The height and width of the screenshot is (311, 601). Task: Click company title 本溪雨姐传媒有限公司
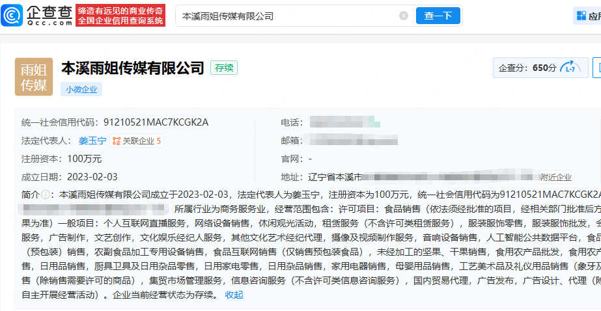[133, 68]
